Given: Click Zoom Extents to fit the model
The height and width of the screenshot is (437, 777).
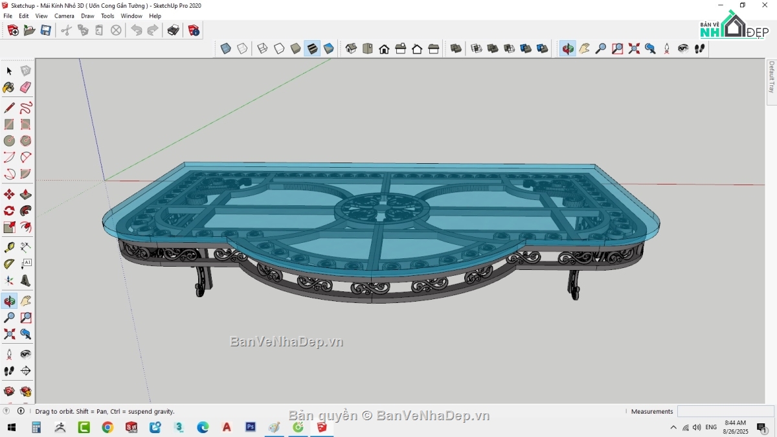Looking at the screenshot, I should (x=9, y=333).
